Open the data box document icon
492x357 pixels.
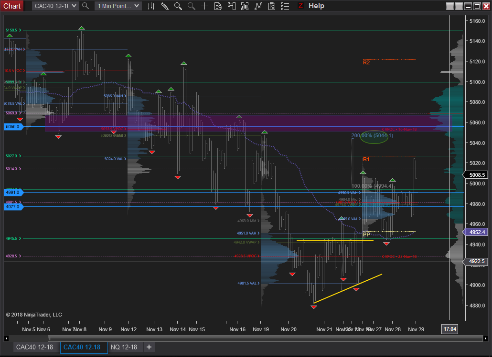coord(218,6)
